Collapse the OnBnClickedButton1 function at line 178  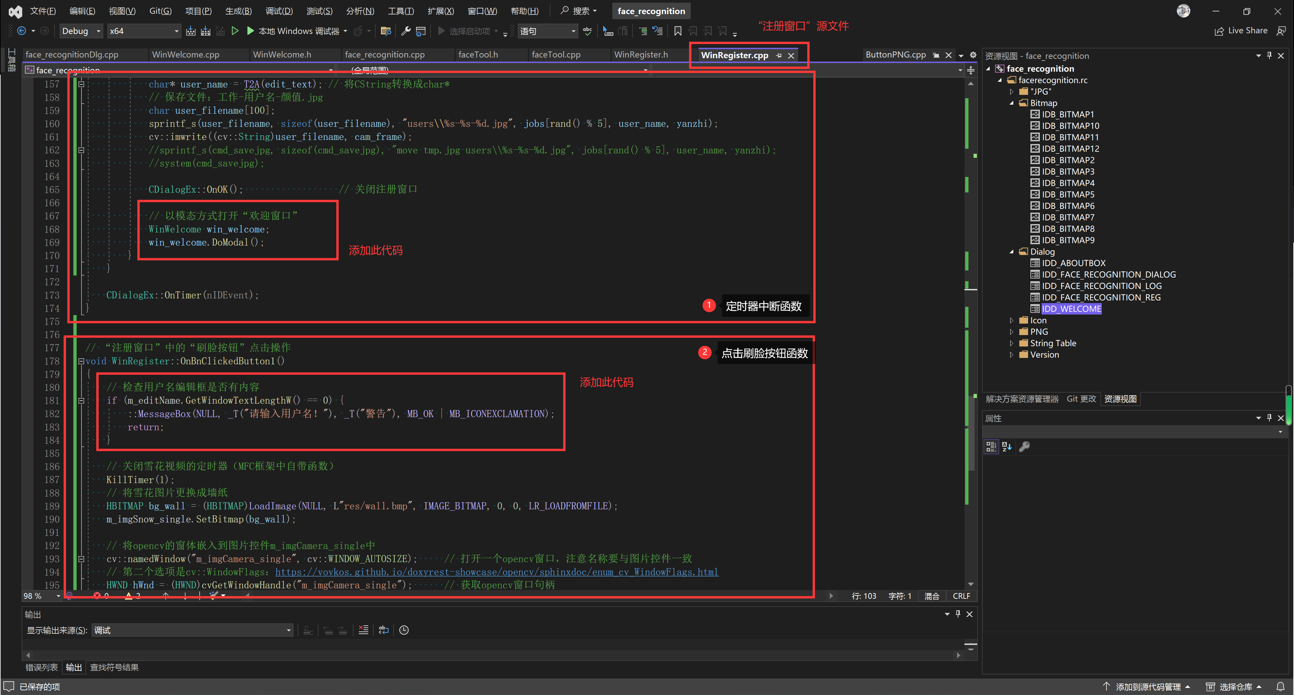point(81,361)
